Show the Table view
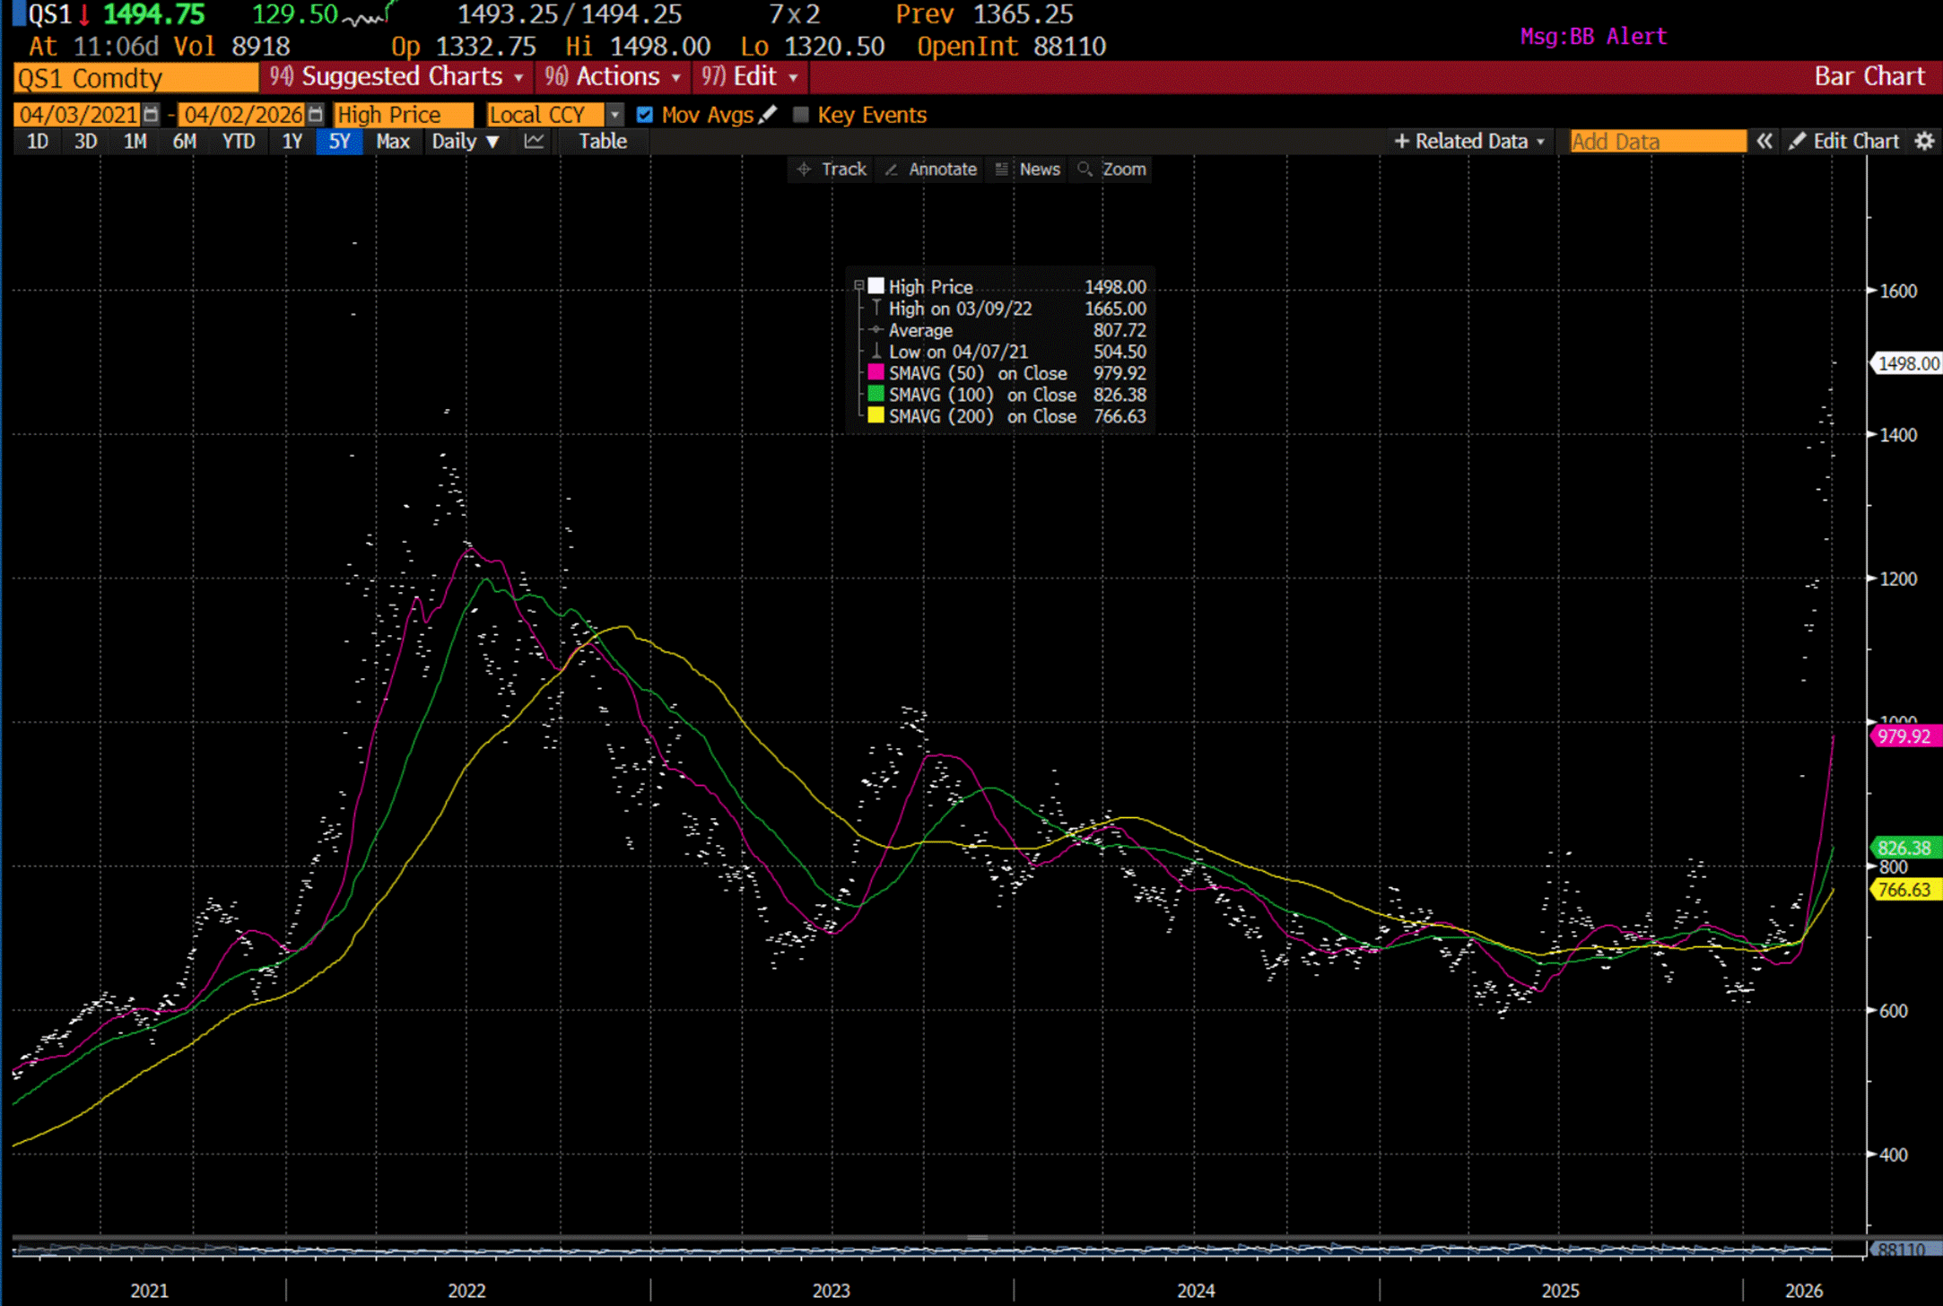The width and height of the screenshot is (1943, 1306). click(602, 142)
